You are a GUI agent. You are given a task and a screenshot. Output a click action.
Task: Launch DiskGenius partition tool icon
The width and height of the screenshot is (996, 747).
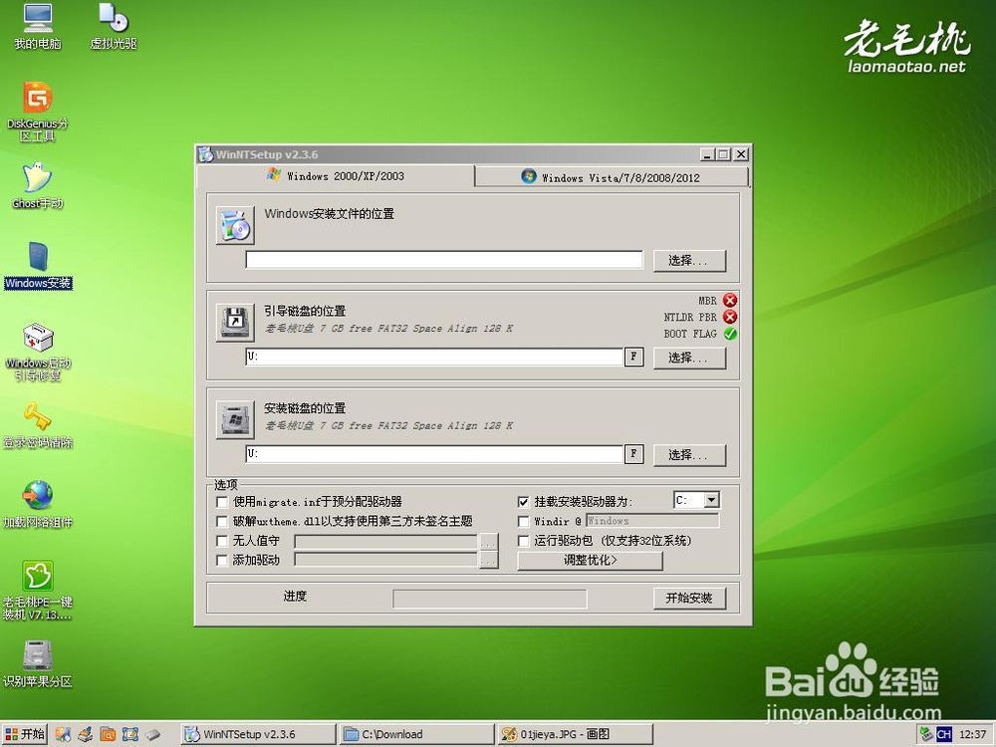coord(38,112)
